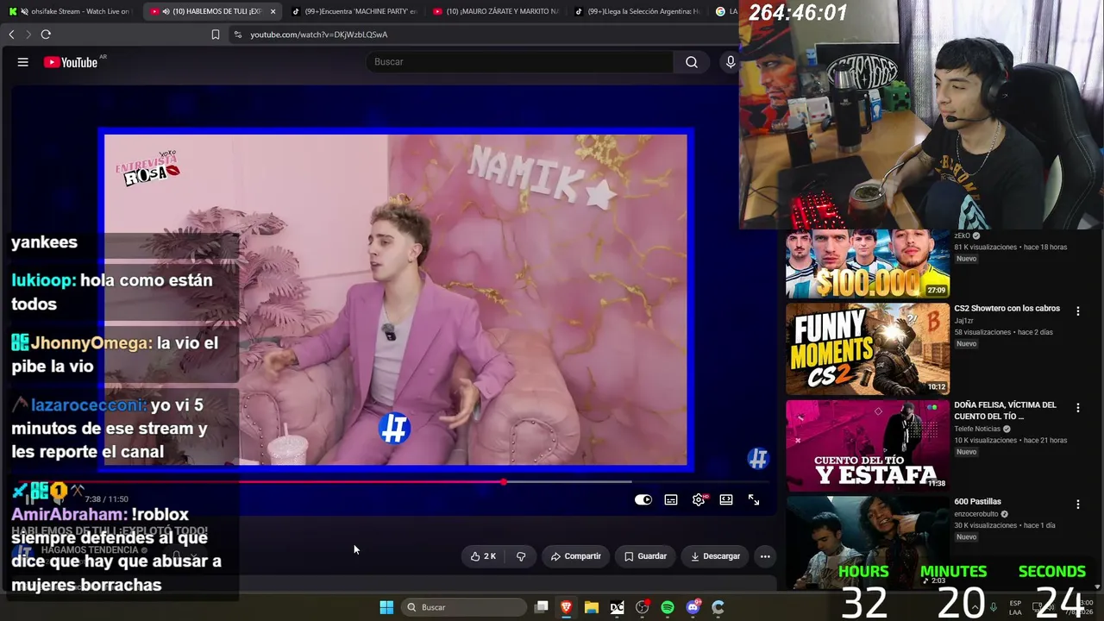Switch to Llega la Selección Argentina tab
1104x621 pixels.
click(x=637, y=11)
